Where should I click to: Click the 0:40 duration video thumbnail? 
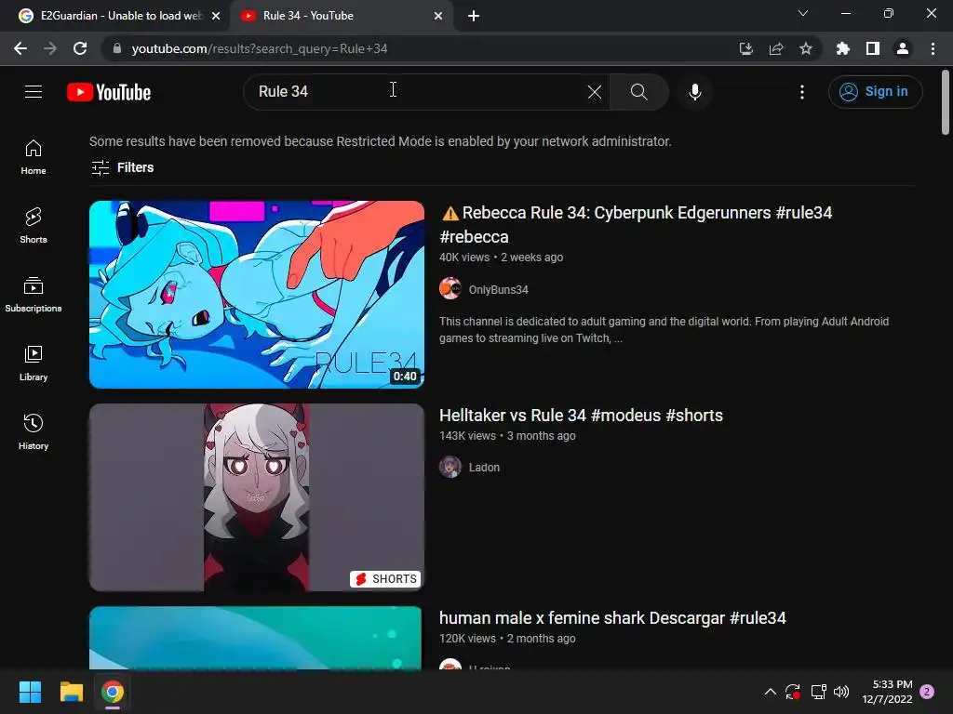click(257, 295)
